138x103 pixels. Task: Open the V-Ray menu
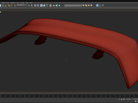point(8,3)
